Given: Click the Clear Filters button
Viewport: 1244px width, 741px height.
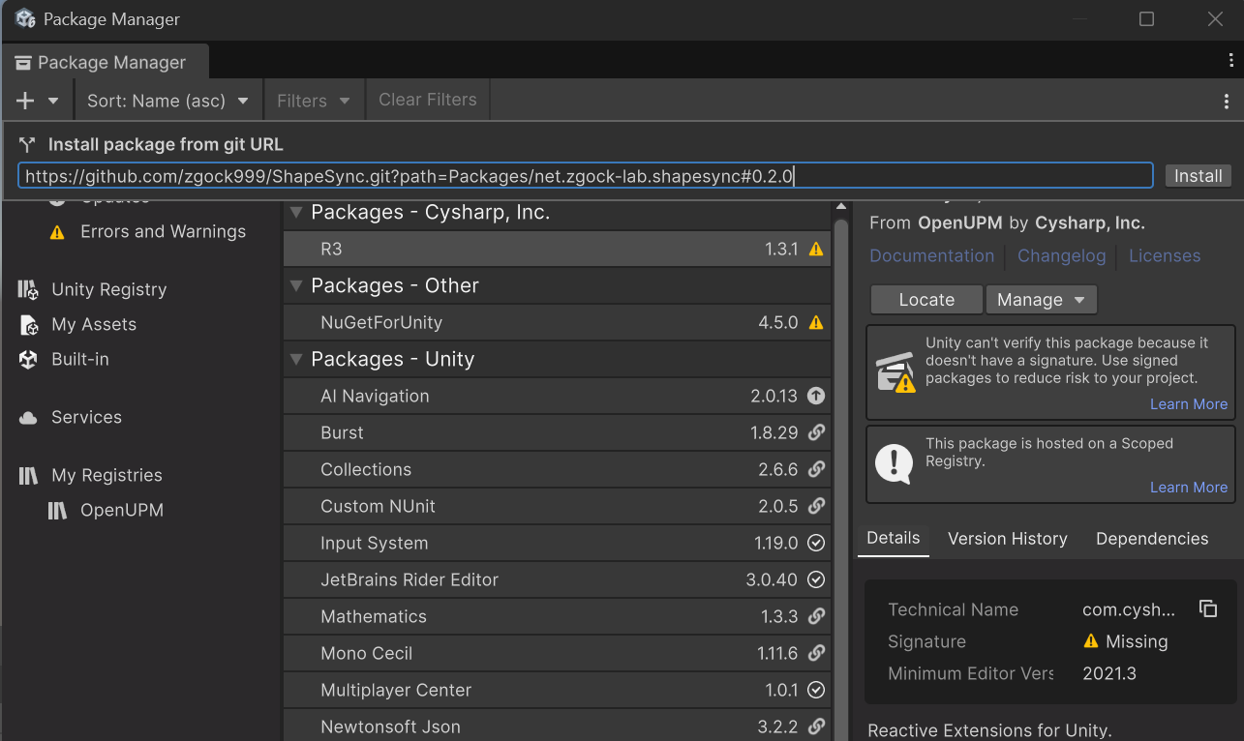Looking at the screenshot, I should tap(428, 100).
